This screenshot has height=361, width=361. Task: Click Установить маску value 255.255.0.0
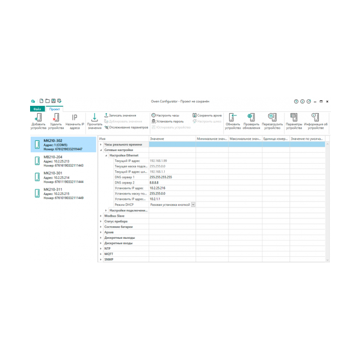tap(158, 194)
